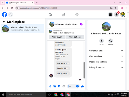Open Task View in taskbar
The height and width of the screenshot is (97, 129).
(49, 95)
